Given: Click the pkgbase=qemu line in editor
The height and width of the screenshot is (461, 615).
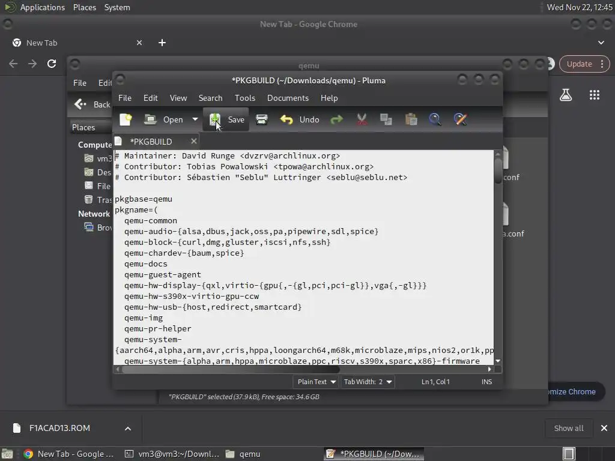Looking at the screenshot, I should (143, 199).
